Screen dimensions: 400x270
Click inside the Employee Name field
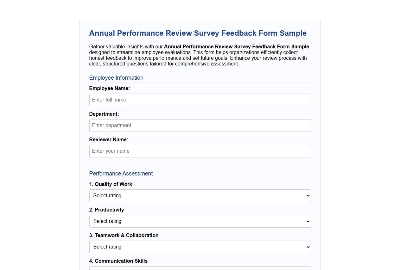tap(200, 100)
